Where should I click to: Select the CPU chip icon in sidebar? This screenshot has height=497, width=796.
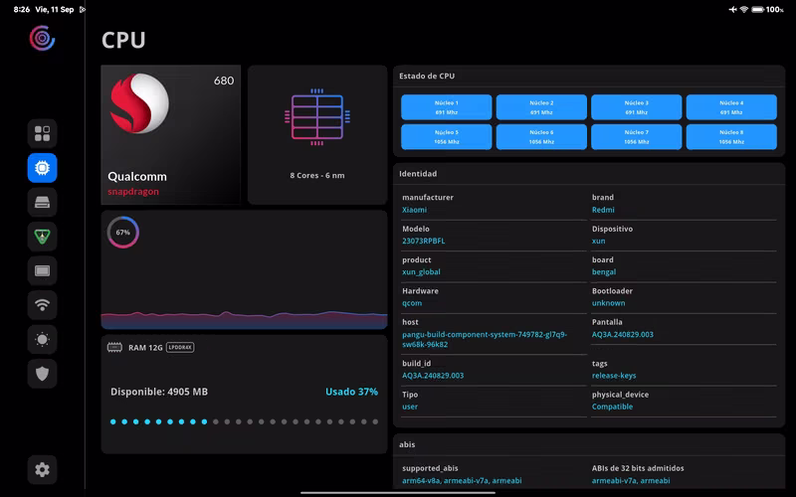click(42, 168)
